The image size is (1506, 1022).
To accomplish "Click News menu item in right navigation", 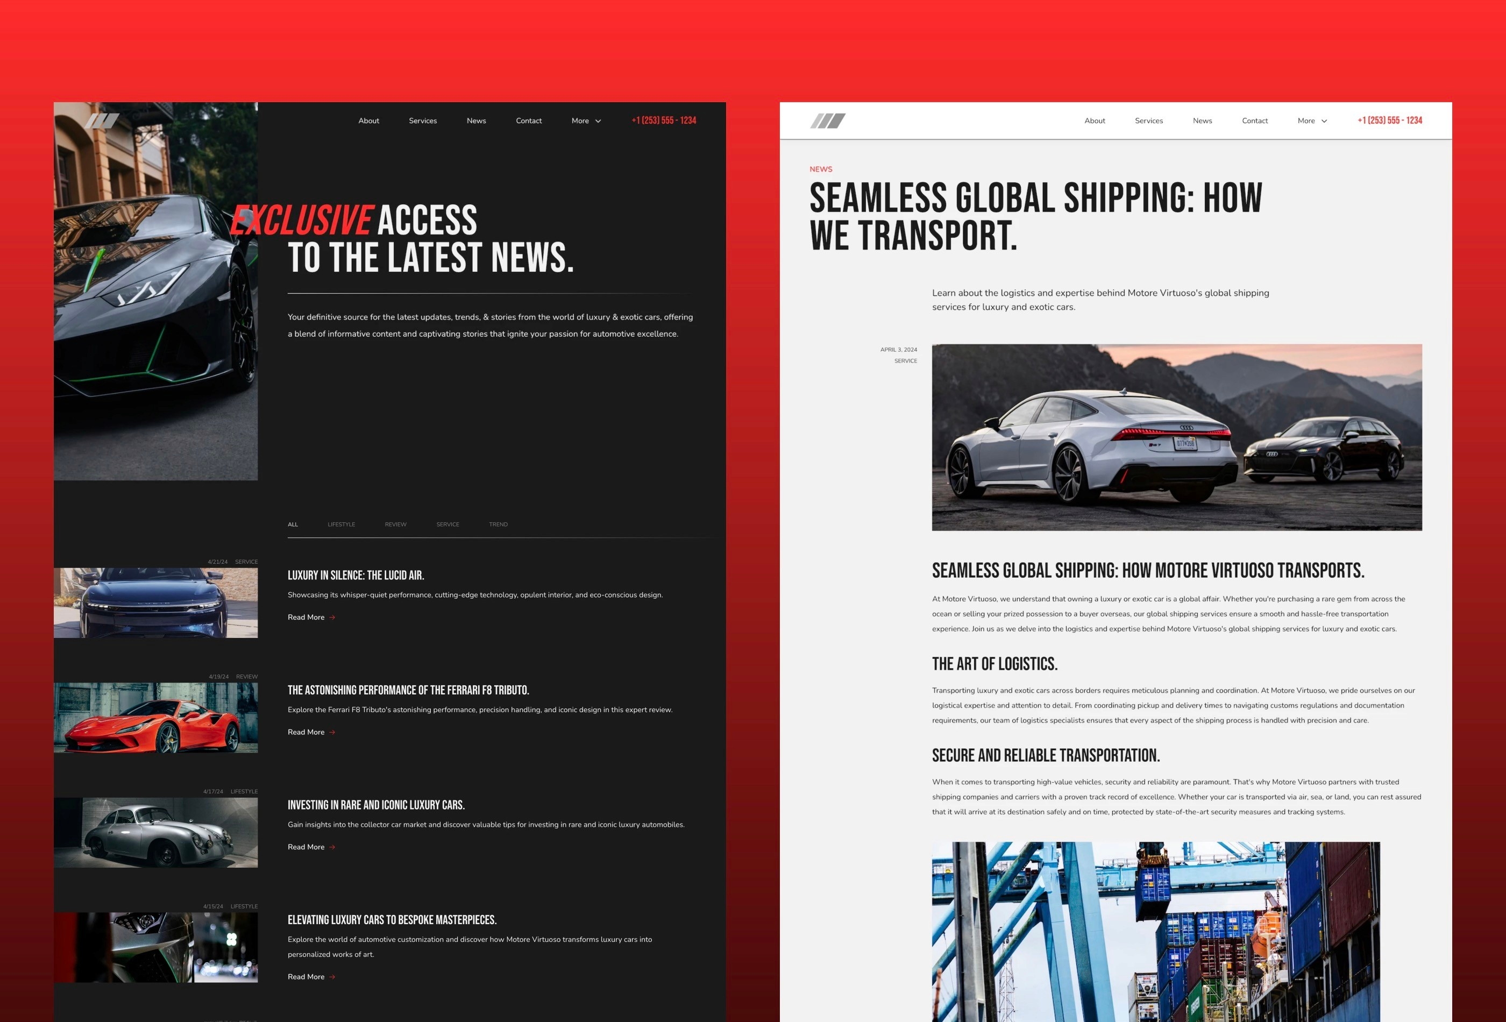I will click(x=1203, y=120).
